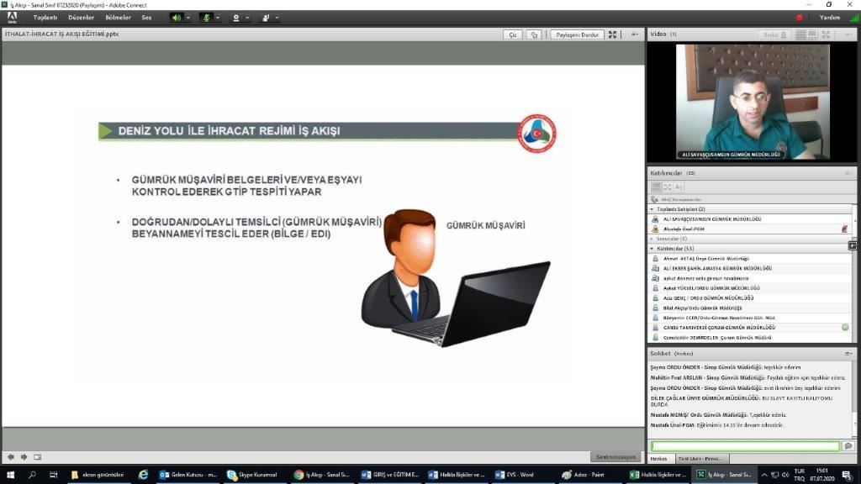
Task: Toggle the speaker audio icon
Action: (x=177, y=17)
